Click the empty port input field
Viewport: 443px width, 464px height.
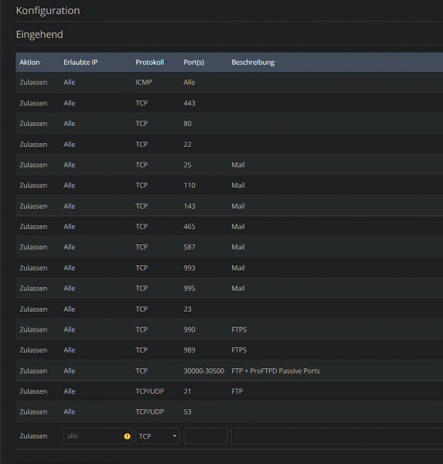206,436
